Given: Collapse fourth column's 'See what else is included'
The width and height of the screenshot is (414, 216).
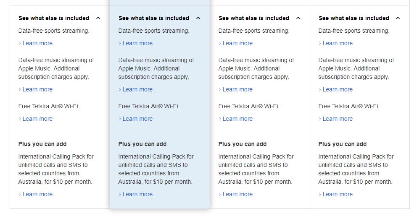Looking at the screenshot, I should [359, 18].
